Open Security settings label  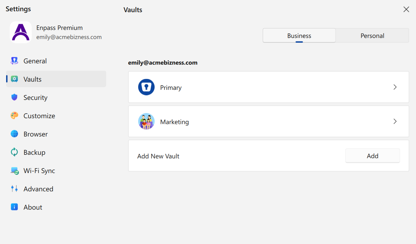pos(35,97)
